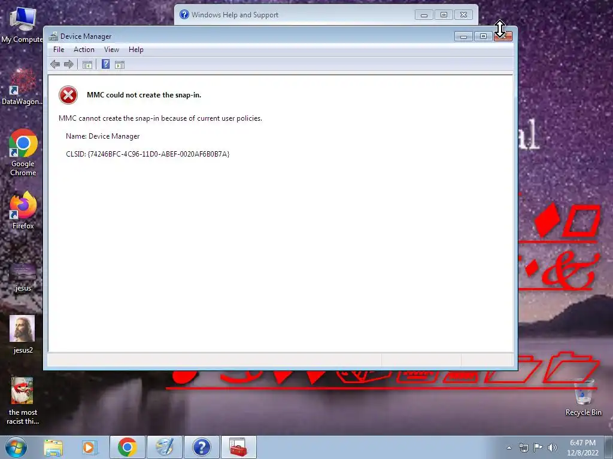
Task: Click the blue Help icon in toolbar
Action: tap(105, 64)
